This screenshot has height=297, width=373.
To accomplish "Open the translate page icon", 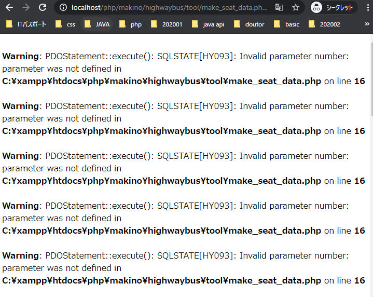I will pos(279,8).
